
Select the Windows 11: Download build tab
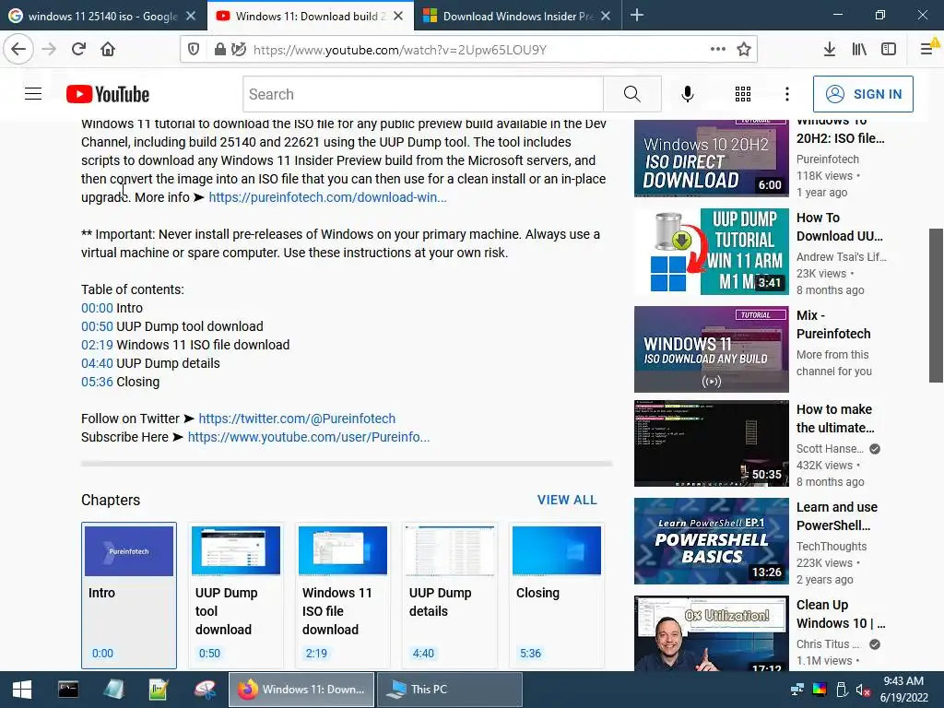pos(310,17)
